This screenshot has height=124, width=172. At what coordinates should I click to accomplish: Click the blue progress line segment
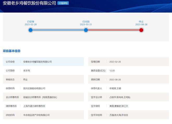(x=58, y=30)
